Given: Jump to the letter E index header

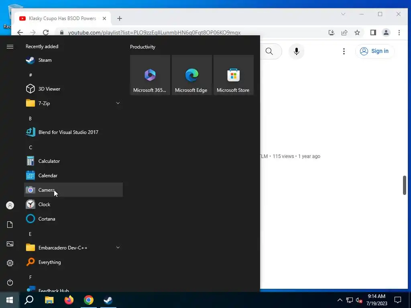Looking at the screenshot, I should [30, 234].
